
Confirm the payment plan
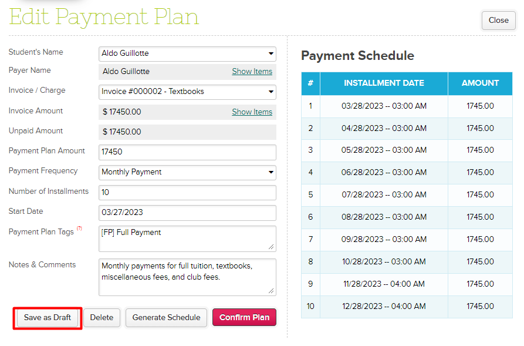coord(244,318)
